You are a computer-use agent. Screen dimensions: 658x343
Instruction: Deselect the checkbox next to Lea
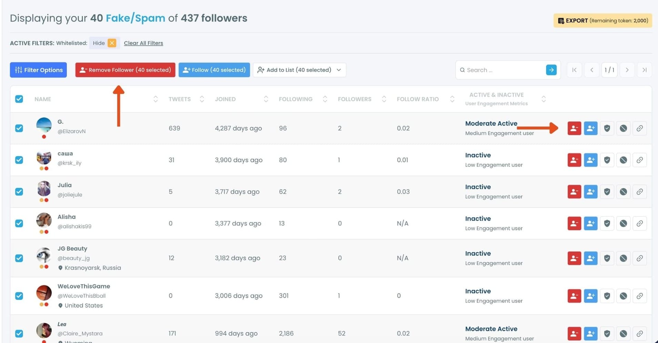coord(19,333)
